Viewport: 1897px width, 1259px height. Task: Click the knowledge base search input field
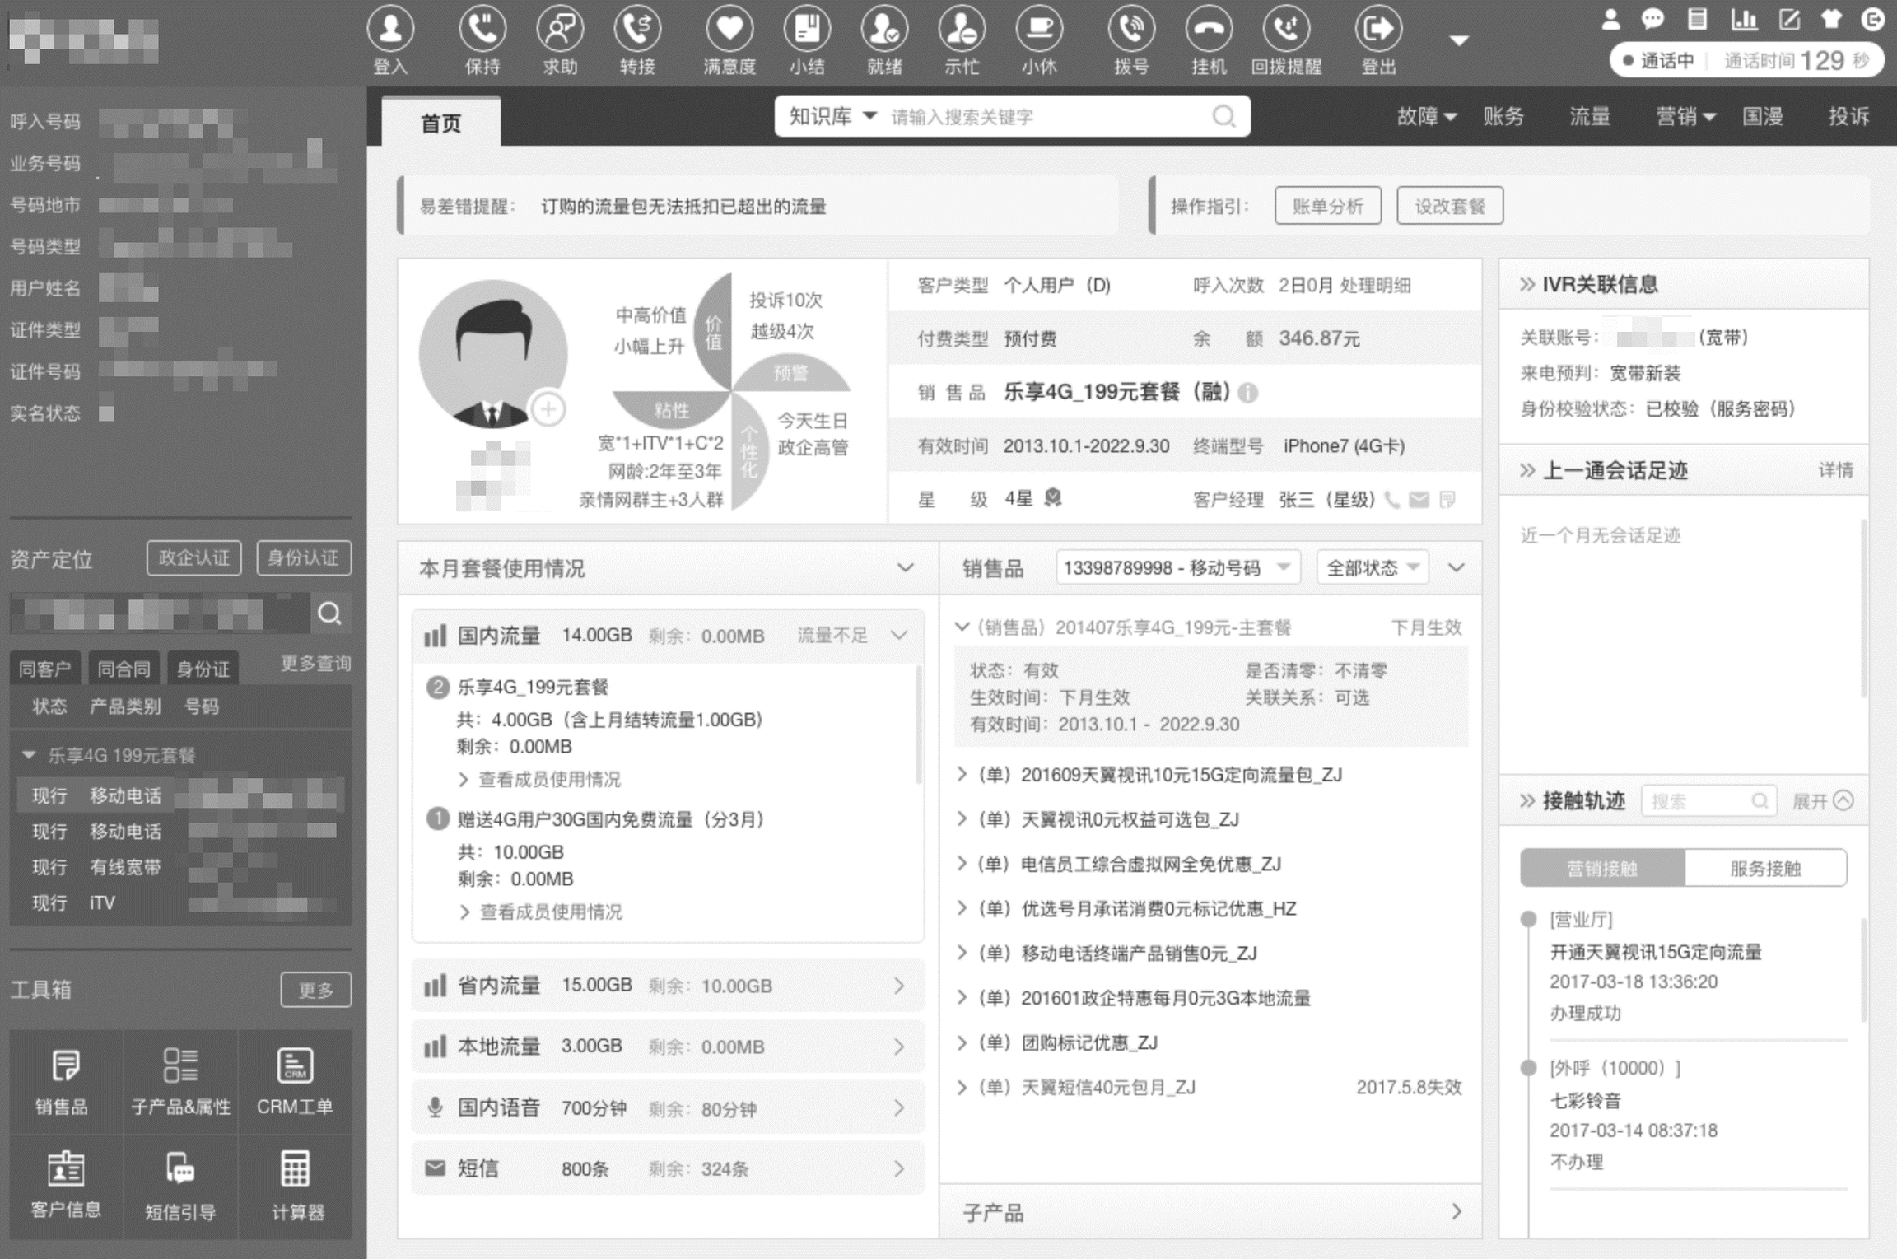coord(1046,117)
